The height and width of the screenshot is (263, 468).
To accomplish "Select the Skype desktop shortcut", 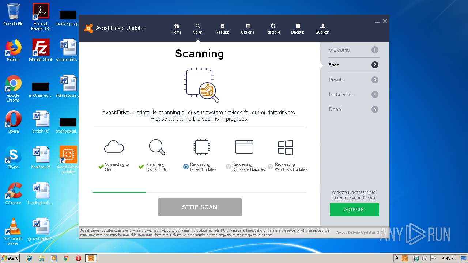I will [x=13, y=158].
